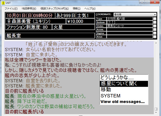Click the small button beside Under. slot
The height and width of the screenshot is (116, 161).
[155, 26]
